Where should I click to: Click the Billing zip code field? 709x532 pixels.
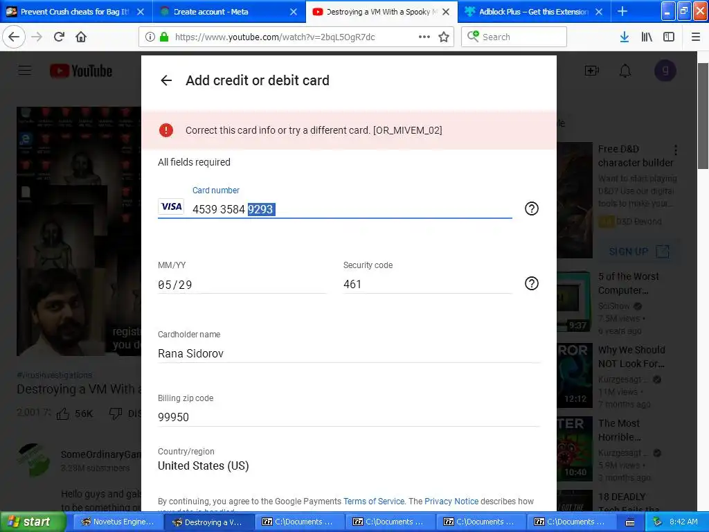(349, 417)
